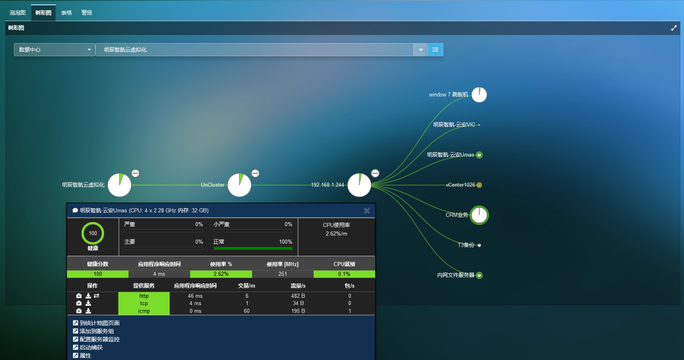Click the CPU使用率 2.62%/m readout
This screenshot has width=684, height=360.
pos(336,229)
